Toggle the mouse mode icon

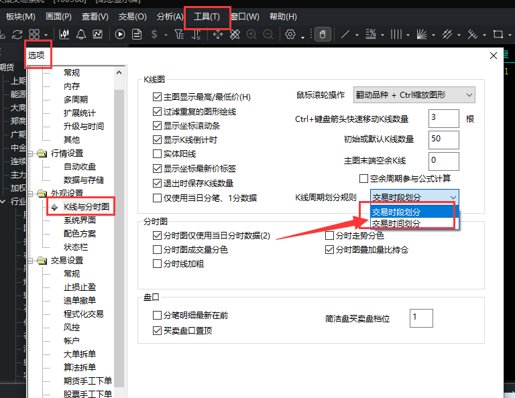tap(323, 34)
